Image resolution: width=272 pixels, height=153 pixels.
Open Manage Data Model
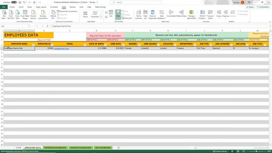191,14
